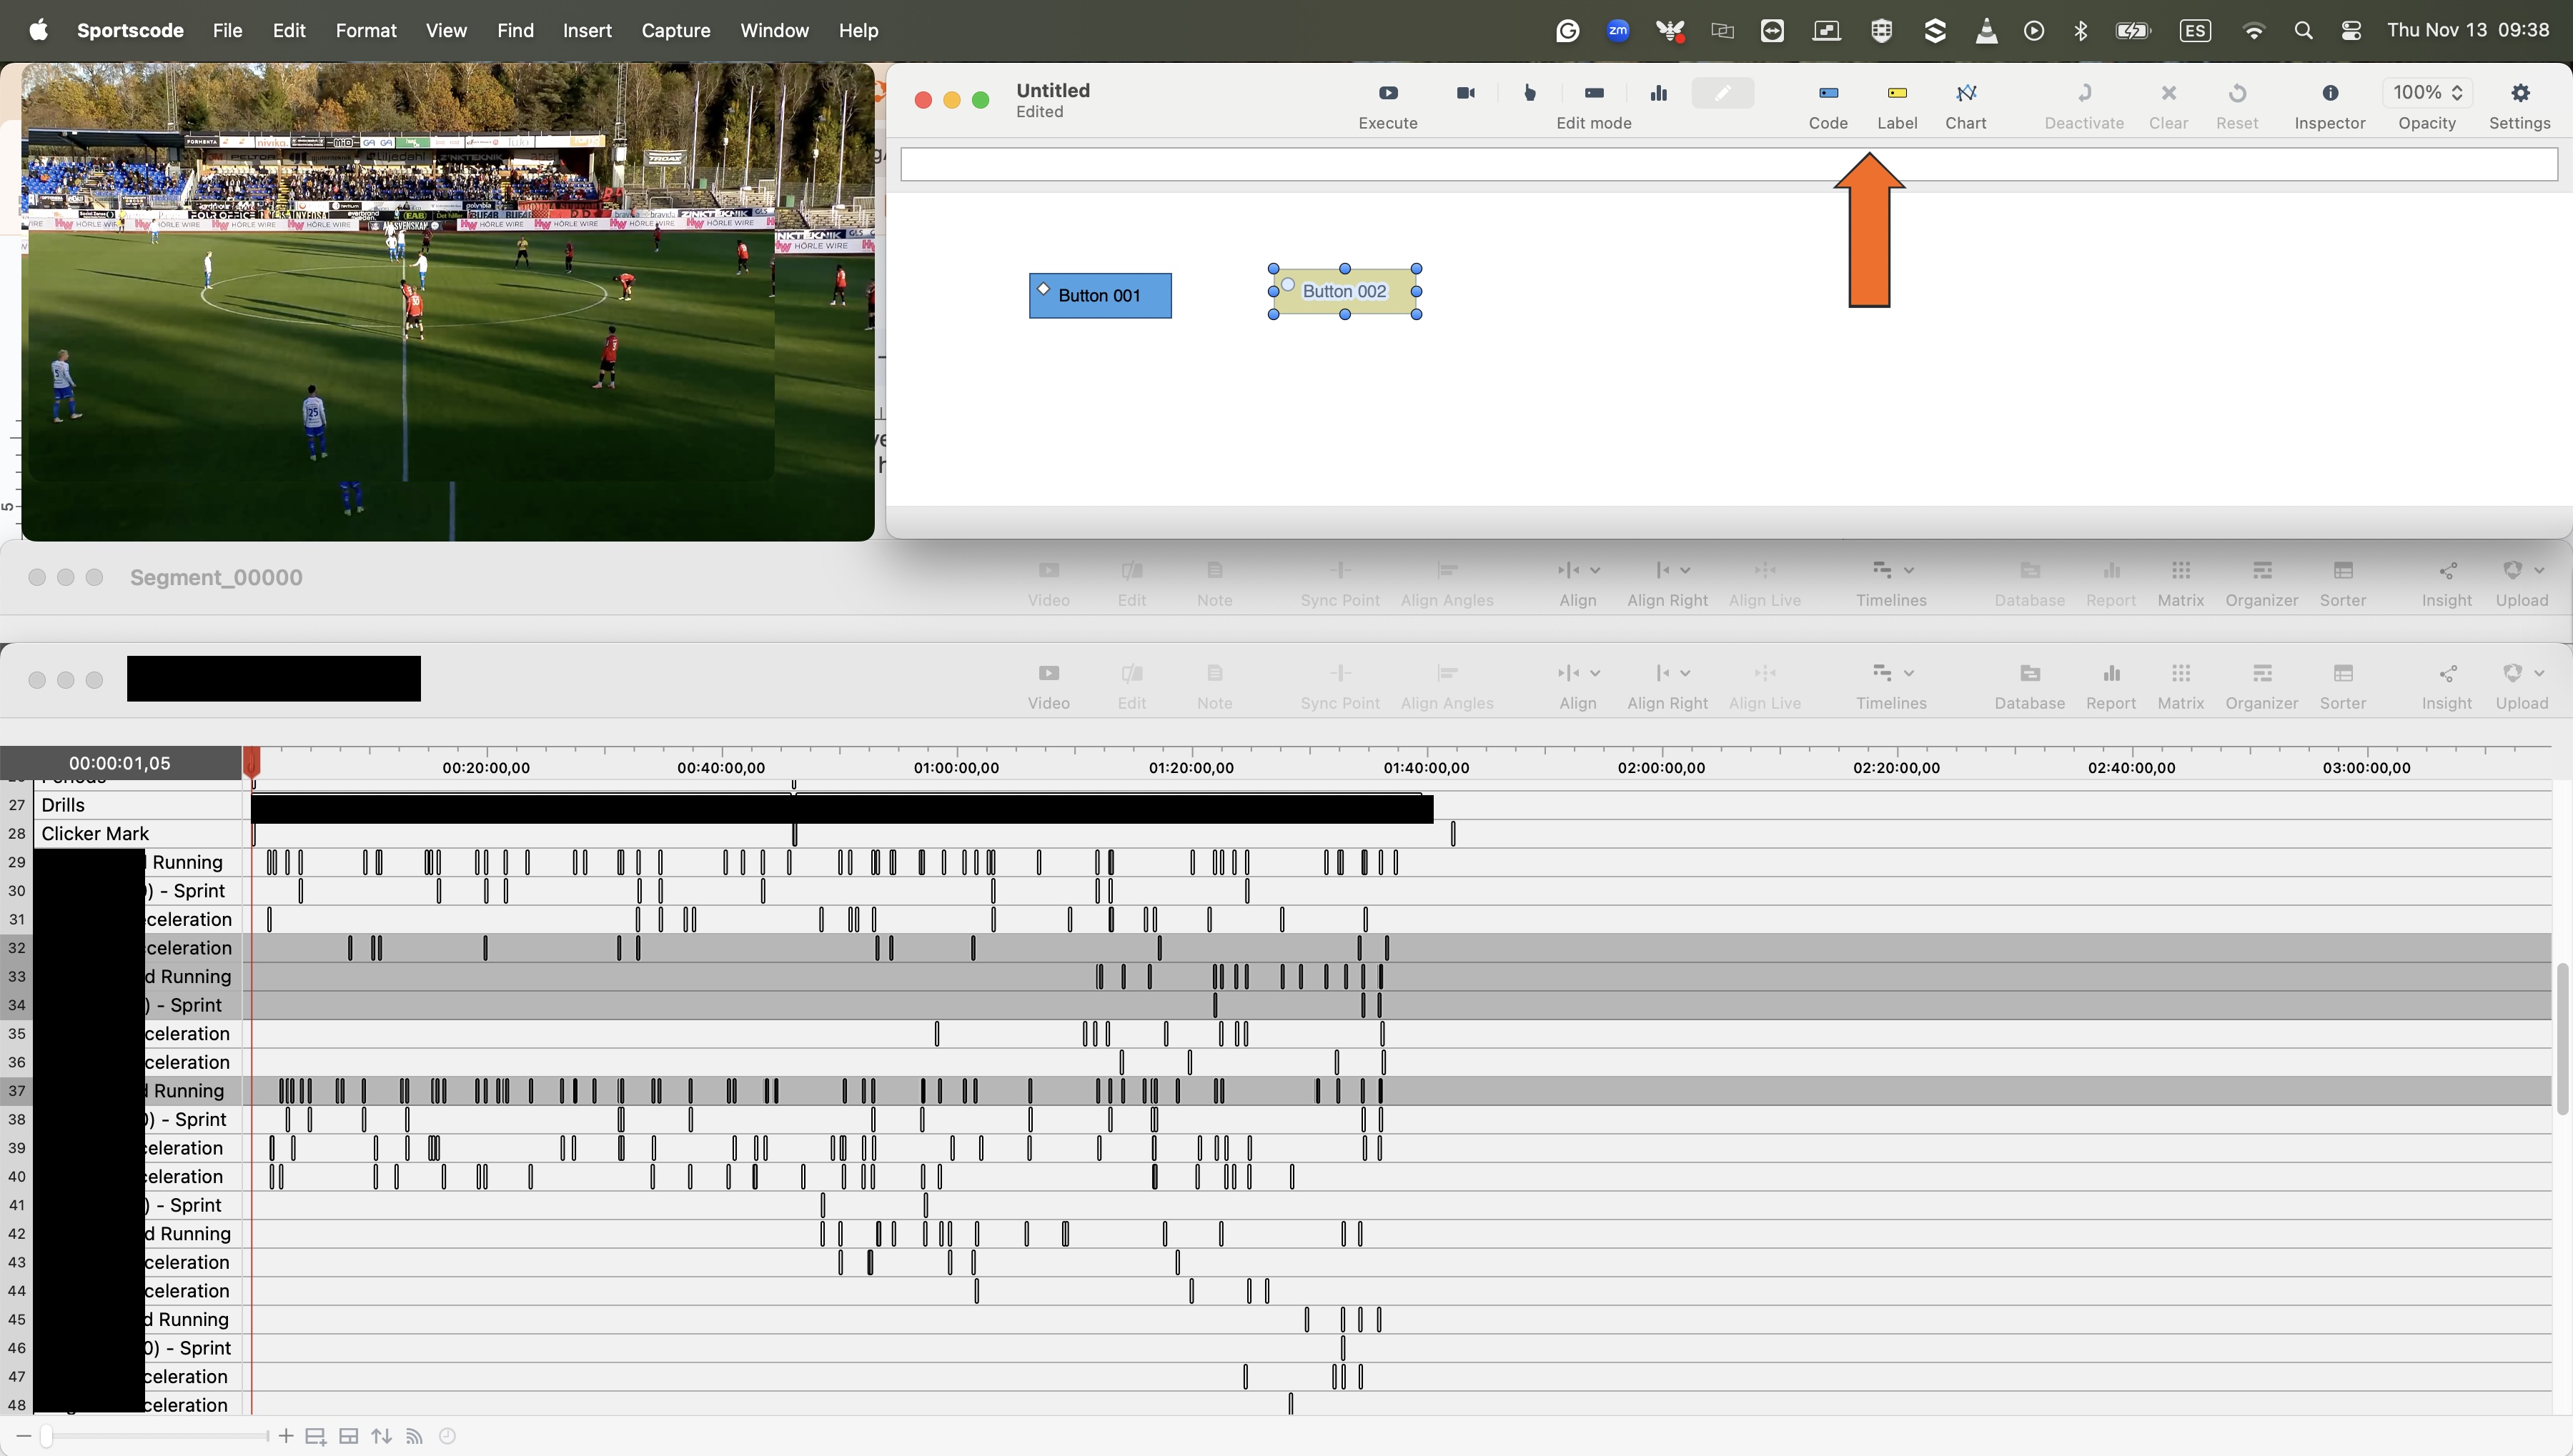
Task: Open the 100% Opacity stepper
Action: pyautogui.click(x=2427, y=92)
